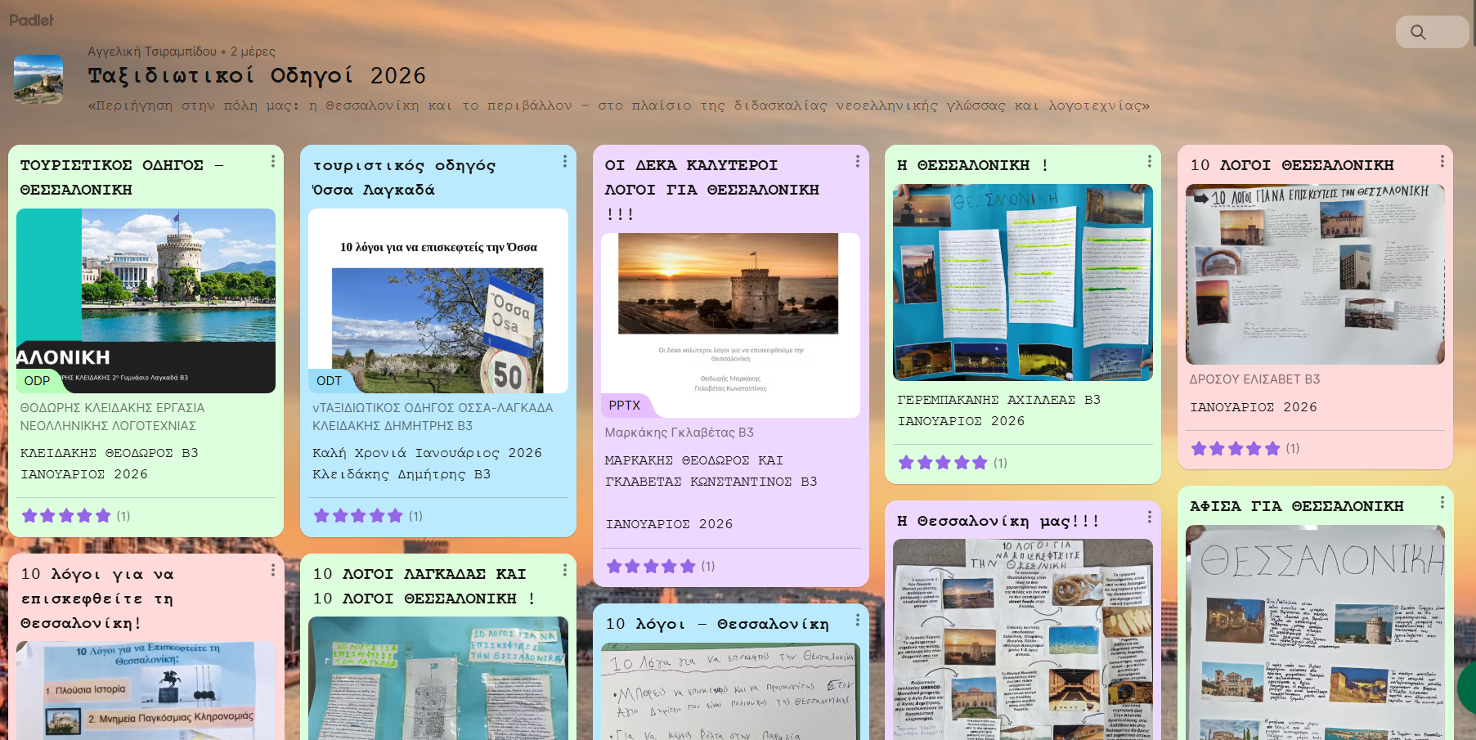The height and width of the screenshot is (740, 1476).
Task: Open kebab icon on 10 ΛΟΓΟΙ ΘΕΣΣΑΛΟΝΙΚΗ post
Action: 1441,161
